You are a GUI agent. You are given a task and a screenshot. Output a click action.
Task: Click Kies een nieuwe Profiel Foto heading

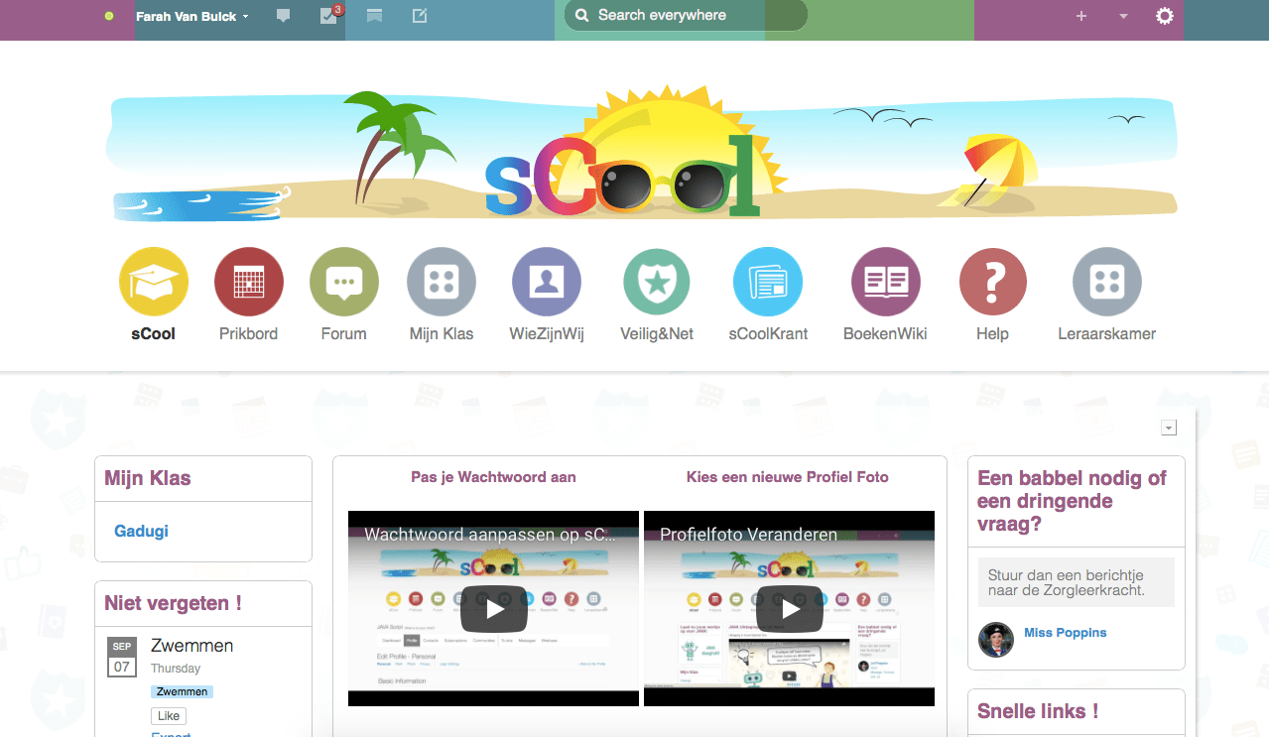(788, 477)
